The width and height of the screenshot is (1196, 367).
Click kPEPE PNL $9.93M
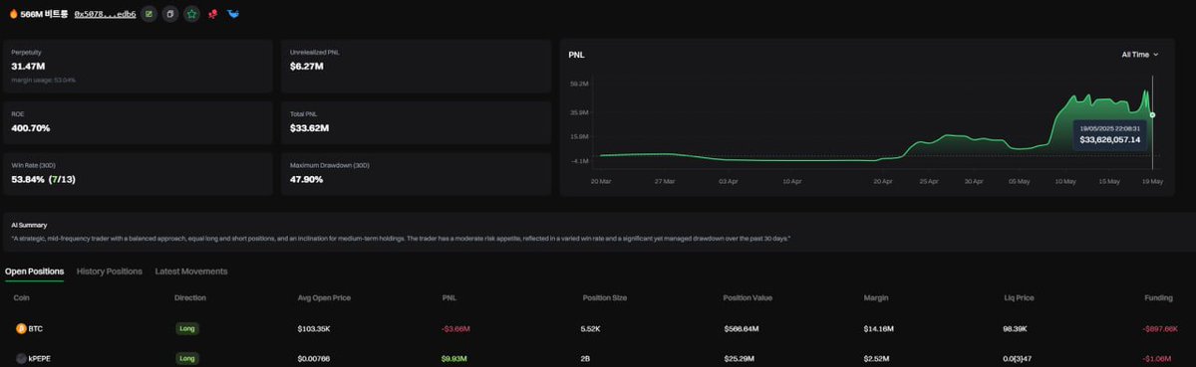click(x=455, y=358)
